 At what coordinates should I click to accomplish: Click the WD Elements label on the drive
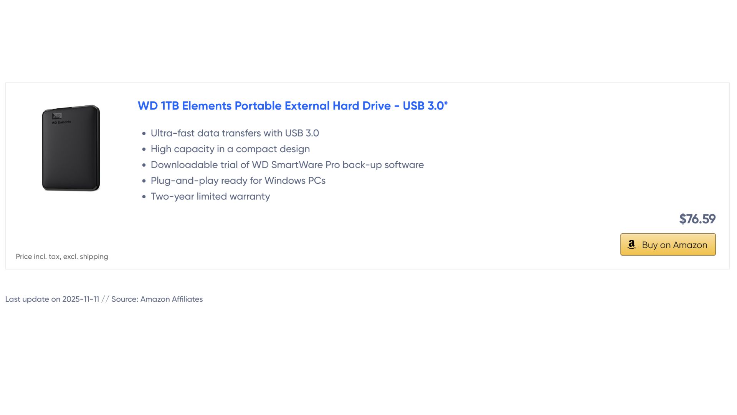pyautogui.click(x=61, y=123)
